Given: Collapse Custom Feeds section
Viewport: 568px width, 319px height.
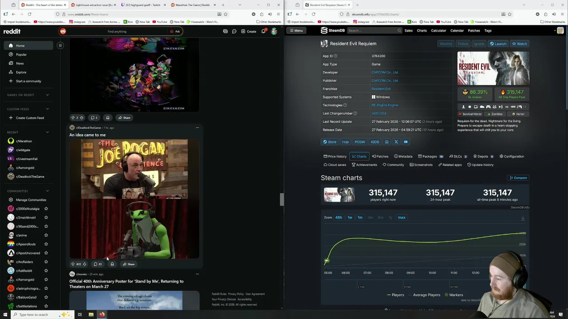Looking at the screenshot, I should 47,109.
